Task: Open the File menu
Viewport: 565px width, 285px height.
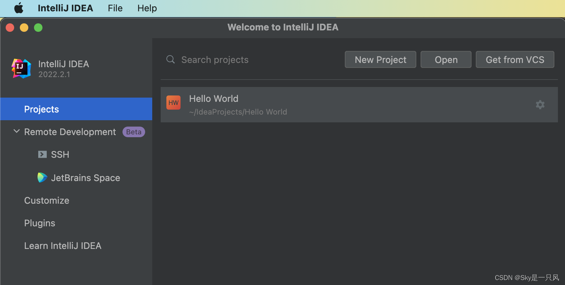Action: (115, 8)
